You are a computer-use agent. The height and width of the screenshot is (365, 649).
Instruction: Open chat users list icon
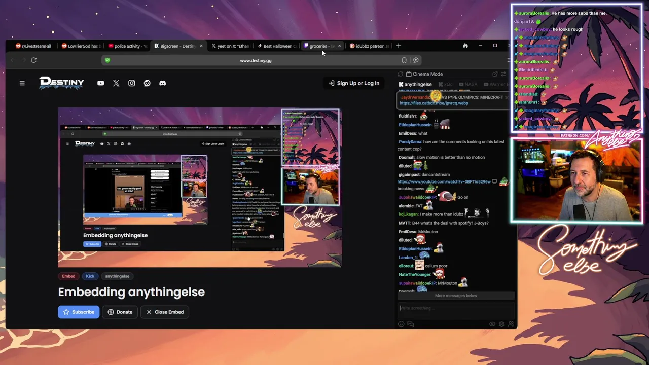511,324
